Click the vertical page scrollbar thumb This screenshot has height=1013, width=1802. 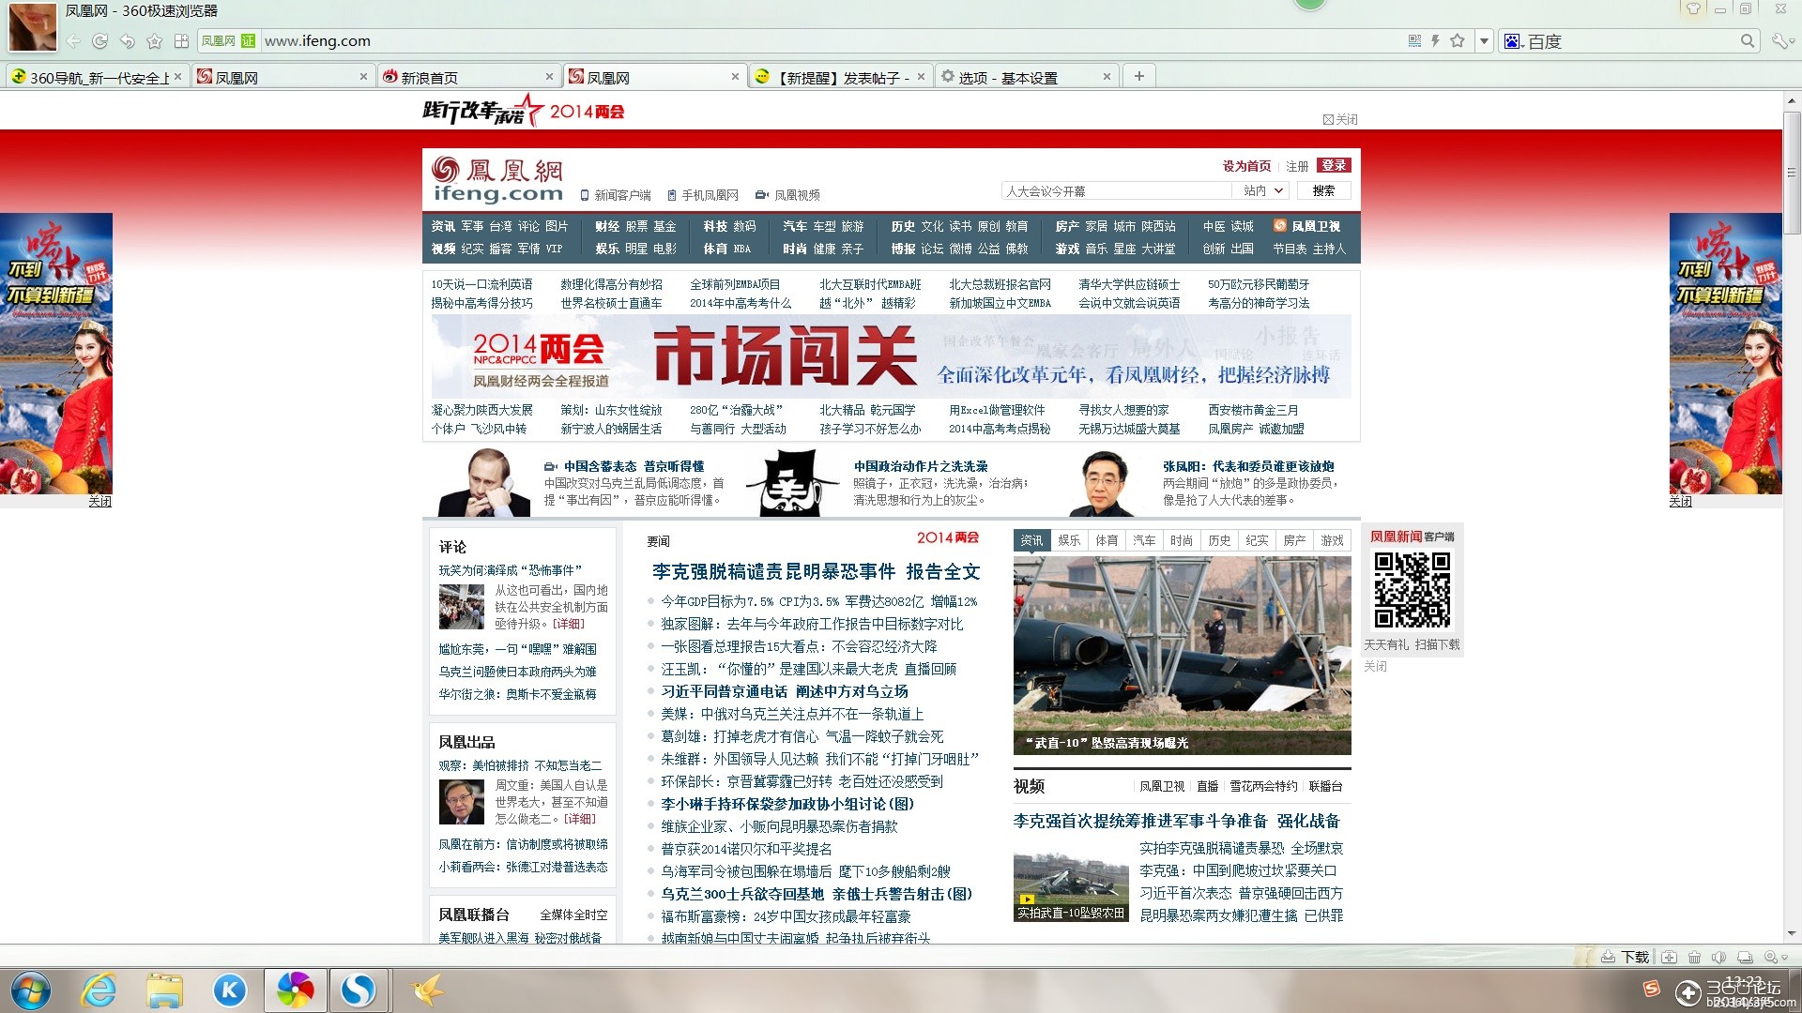tap(1791, 174)
